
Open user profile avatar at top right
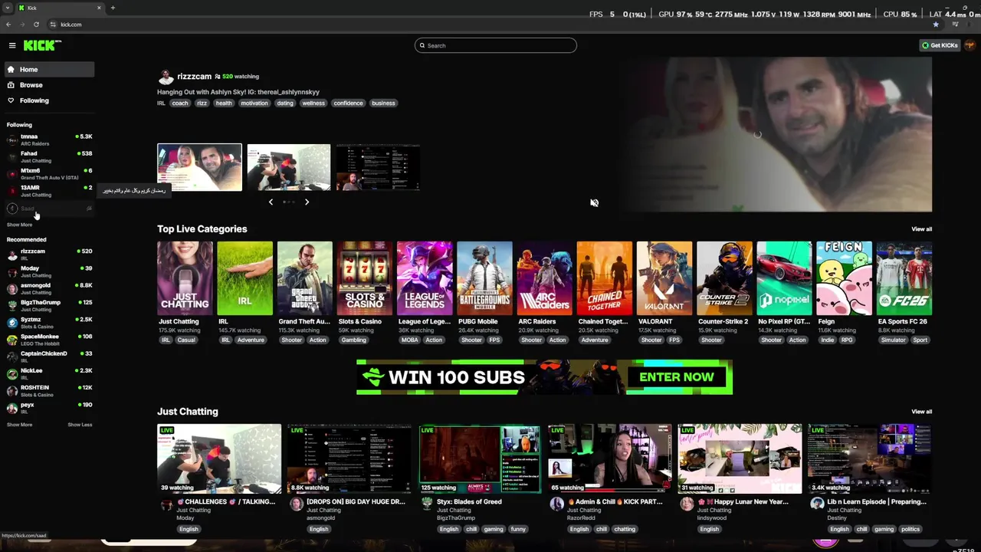(x=970, y=45)
